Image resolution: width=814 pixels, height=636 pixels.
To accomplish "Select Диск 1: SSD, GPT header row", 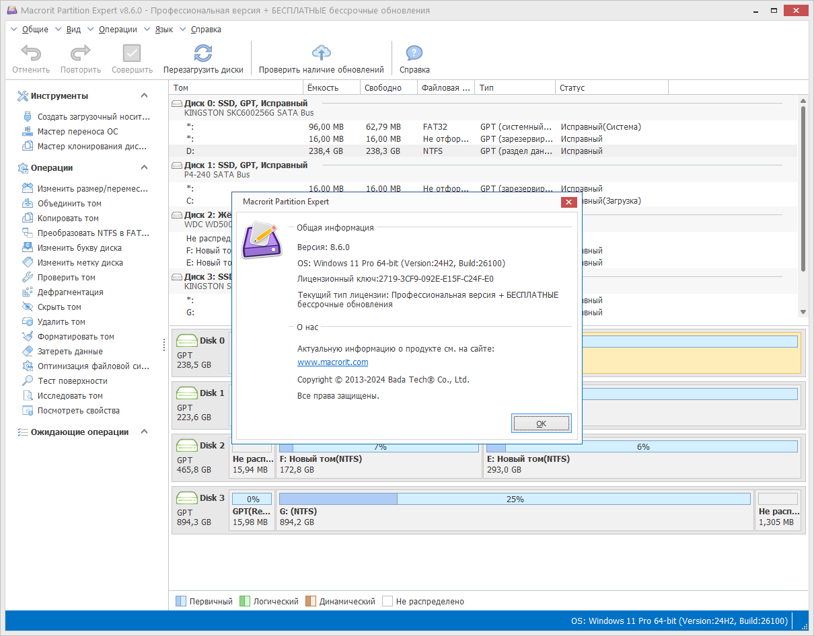I will [483, 169].
